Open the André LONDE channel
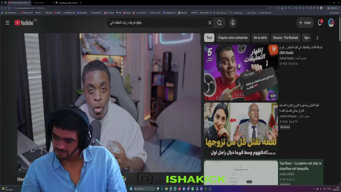341x192 pixels. (x=287, y=174)
